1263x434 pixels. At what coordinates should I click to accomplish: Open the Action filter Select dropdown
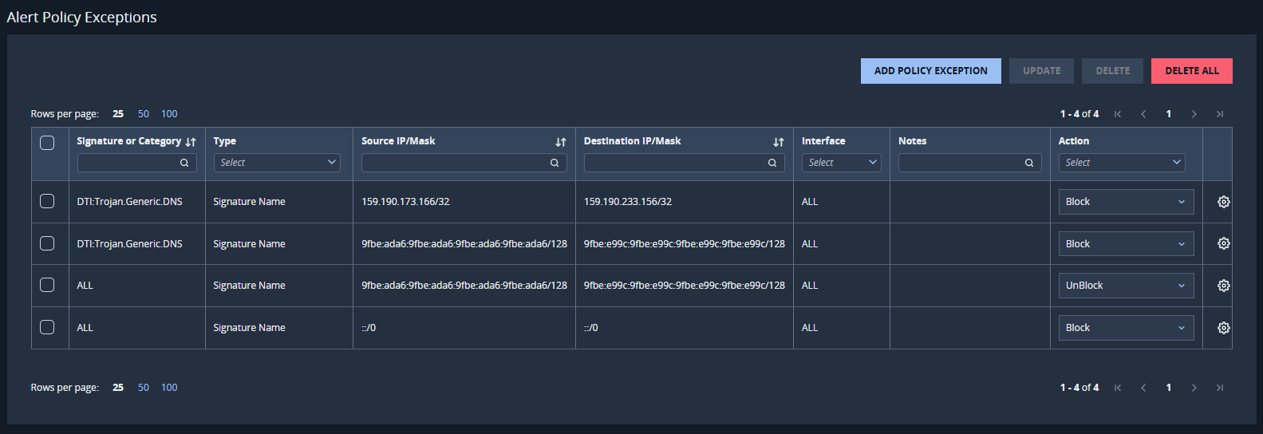(1122, 163)
